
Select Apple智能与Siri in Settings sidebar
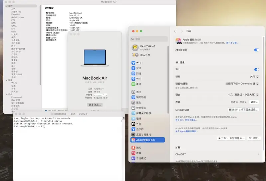point(147,140)
